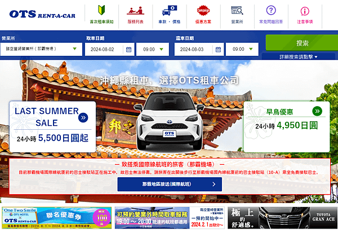Image resolution: width=338 pixels, height=233 pixels.
Task: Select 營業所 menu item in header
Action: tap(237, 22)
